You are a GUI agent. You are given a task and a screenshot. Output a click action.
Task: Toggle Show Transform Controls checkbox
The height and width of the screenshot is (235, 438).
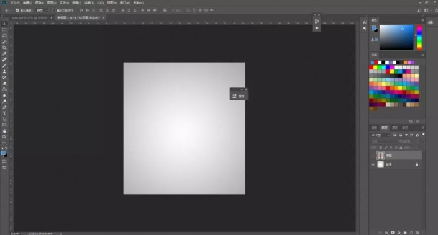point(54,11)
